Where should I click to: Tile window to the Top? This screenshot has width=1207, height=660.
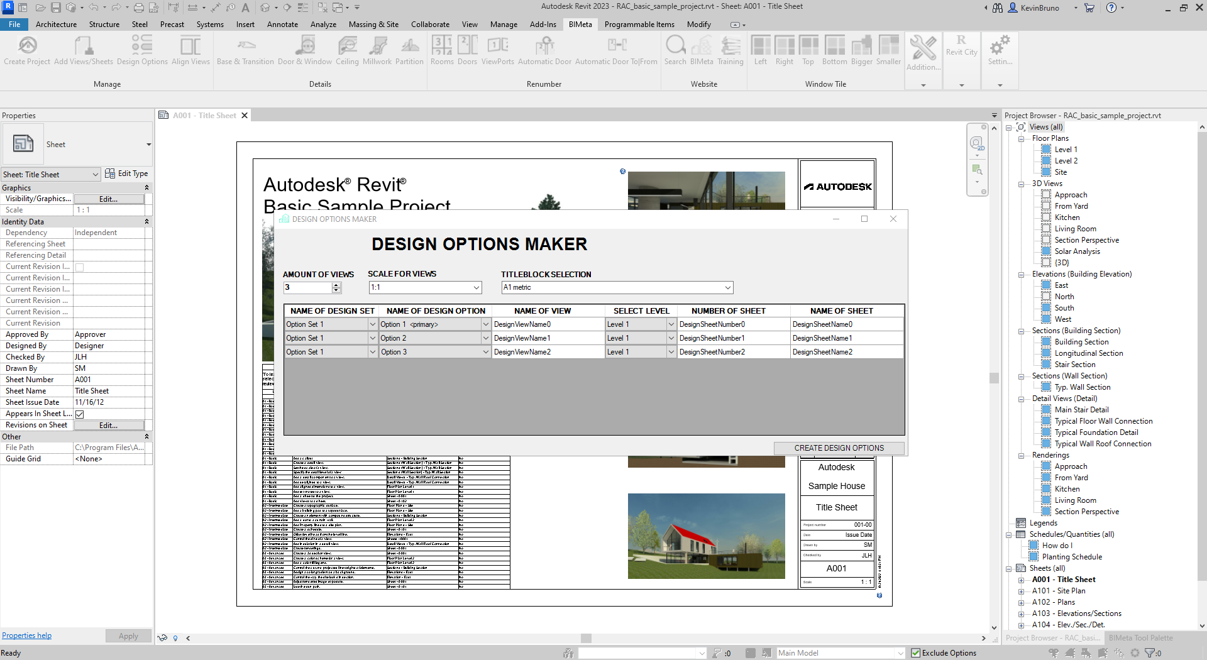(808, 50)
